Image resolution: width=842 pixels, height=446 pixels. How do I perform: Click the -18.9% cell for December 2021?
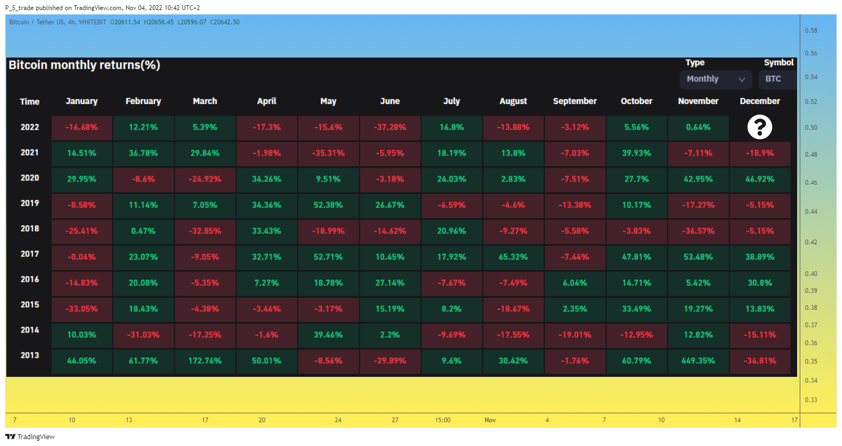tap(760, 154)
